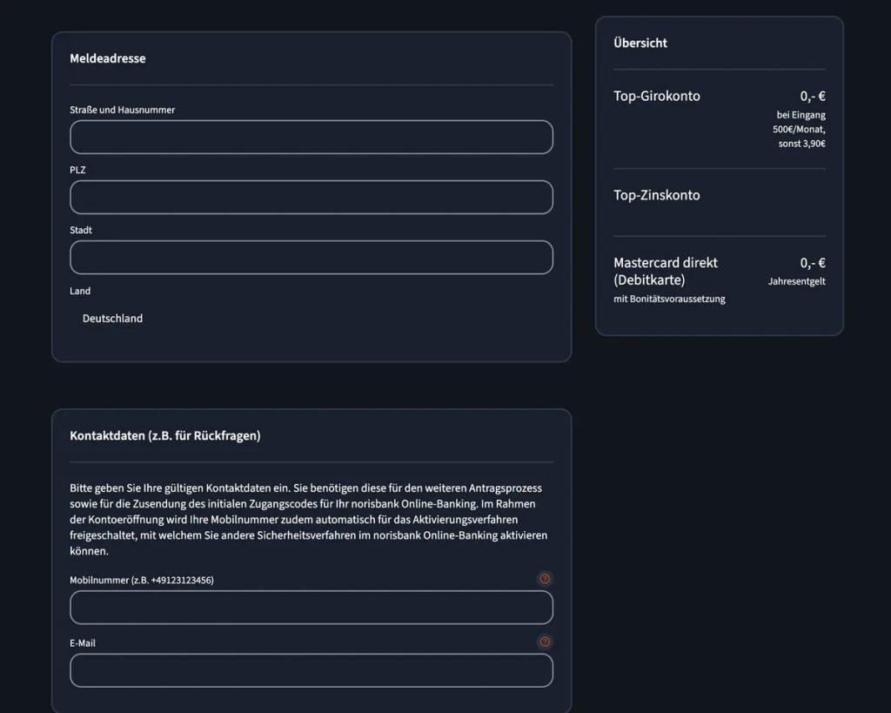Click the Übersicht panel heading
This screenshot has height=713, width=891.
pos(640,43)
